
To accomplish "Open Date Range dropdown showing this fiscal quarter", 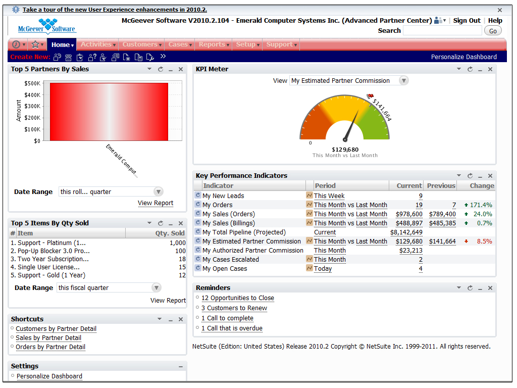I will coord(157,288).
